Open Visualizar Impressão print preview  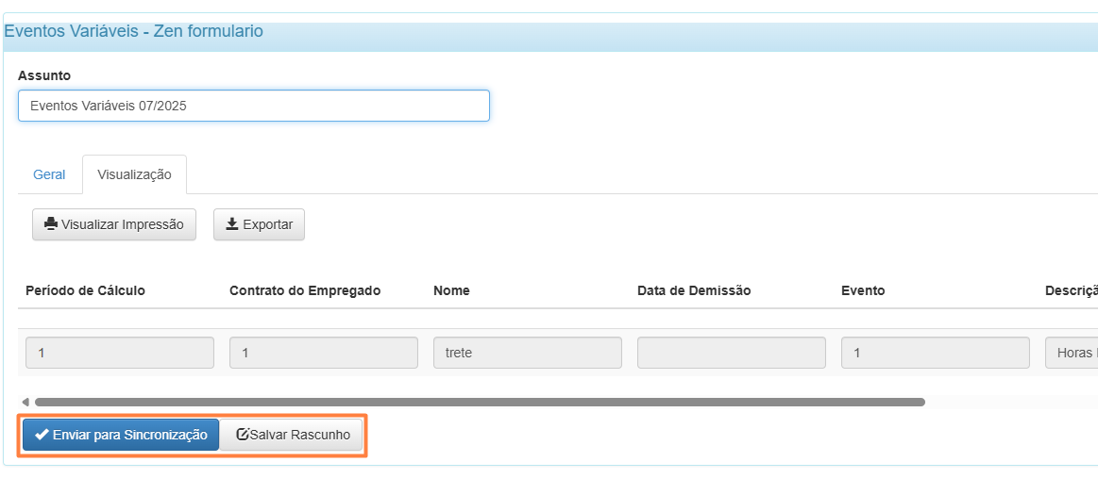coord(114,224)
